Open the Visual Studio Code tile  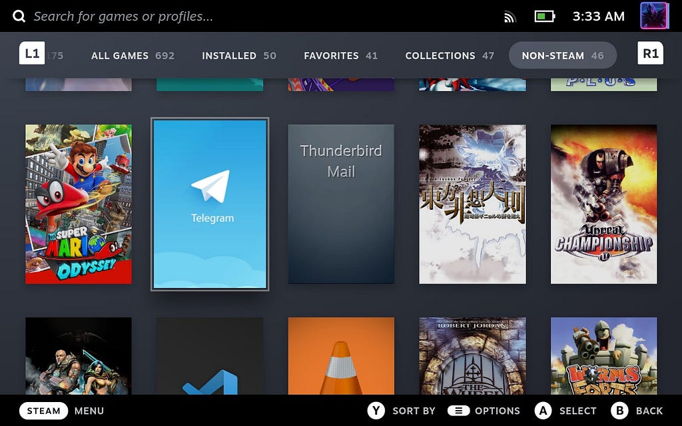[x=210, y=356]
